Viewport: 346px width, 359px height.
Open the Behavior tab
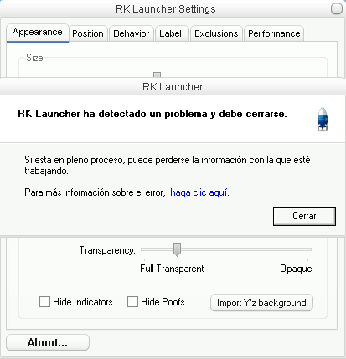[132, 33]
